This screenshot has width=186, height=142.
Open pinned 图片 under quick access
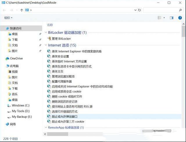(x=15, y=51)
